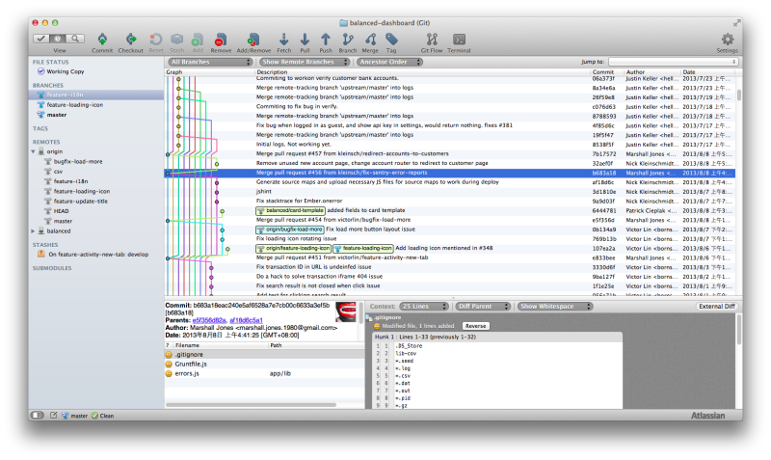Click the Filename column header
This screenshot has width=771, height=460.
[220, 345]
